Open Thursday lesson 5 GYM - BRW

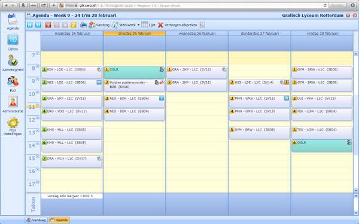click(x=260, y=133)
